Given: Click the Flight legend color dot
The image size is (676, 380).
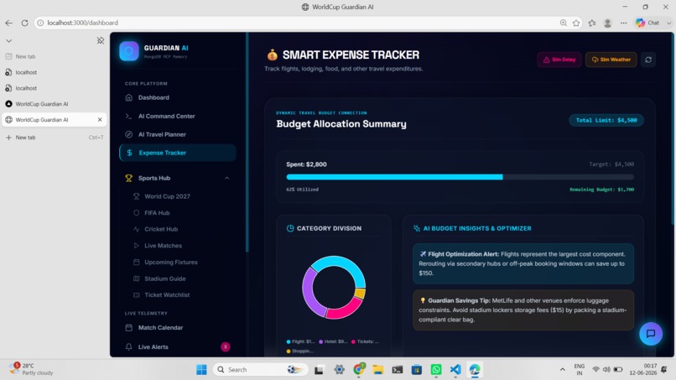Looking at the screenshot, I should [289, 341].
